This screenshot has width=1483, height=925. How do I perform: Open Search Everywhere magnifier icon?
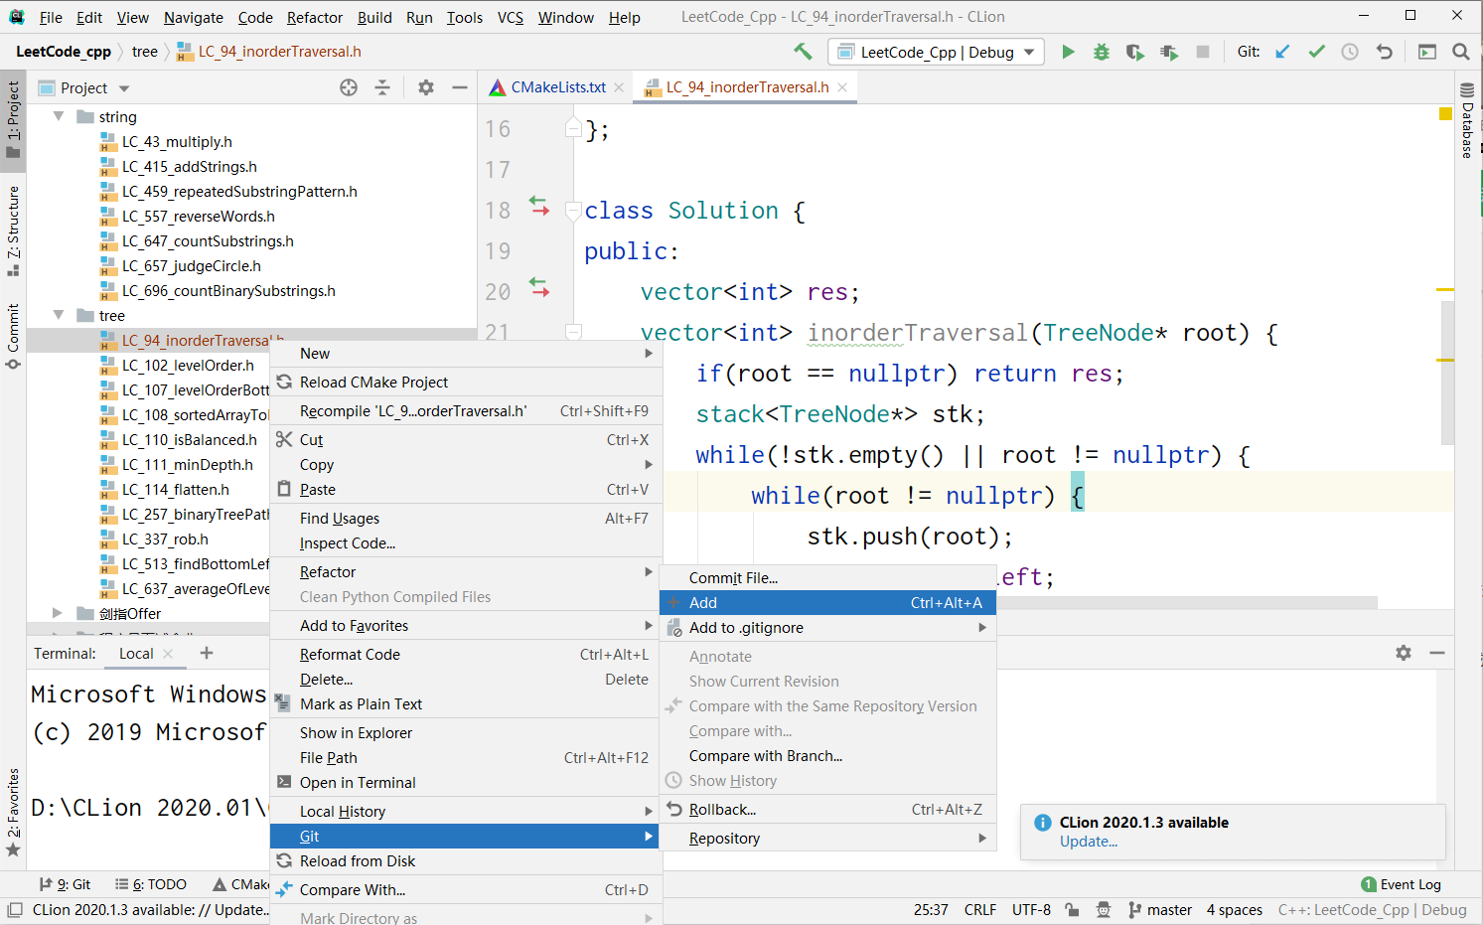point(1461,52)
